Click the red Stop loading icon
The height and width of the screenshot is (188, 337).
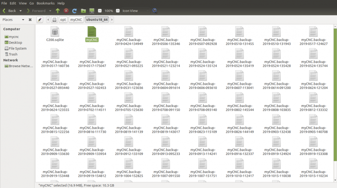point(66,11)
